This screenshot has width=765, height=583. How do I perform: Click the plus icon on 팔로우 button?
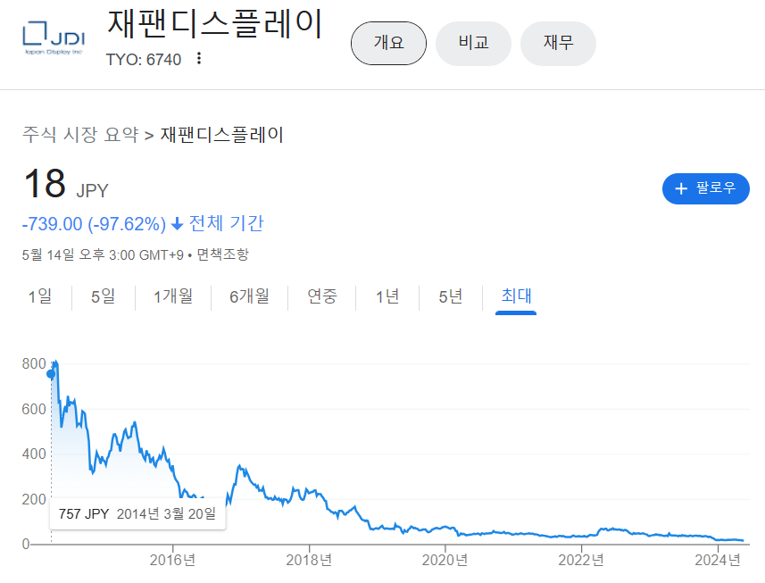pos(681,188)
